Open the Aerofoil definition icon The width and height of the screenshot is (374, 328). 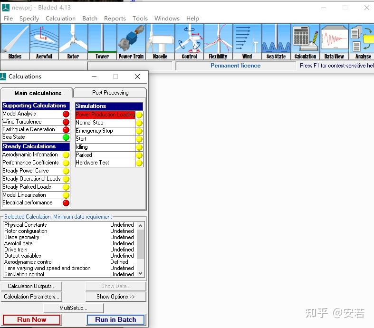[44, 42]
